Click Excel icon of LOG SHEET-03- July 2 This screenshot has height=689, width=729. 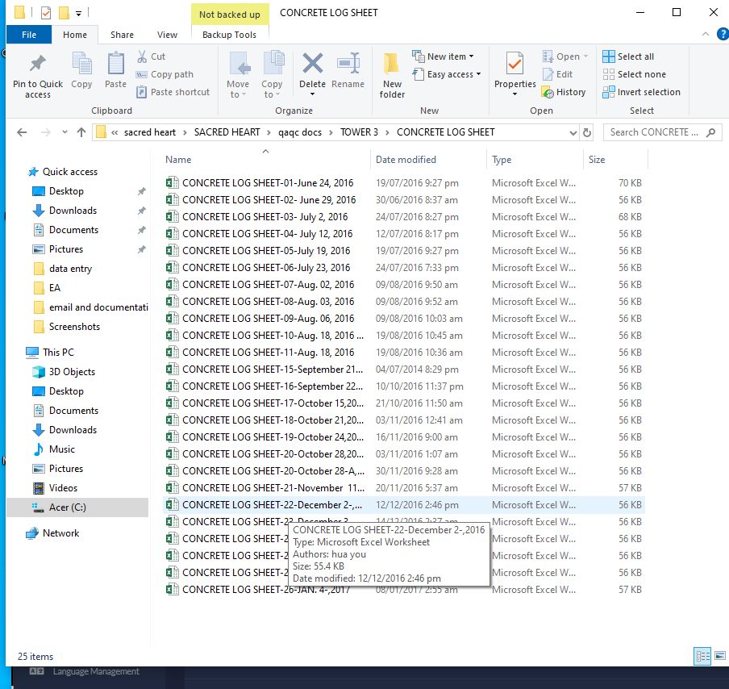click(173, 217)
